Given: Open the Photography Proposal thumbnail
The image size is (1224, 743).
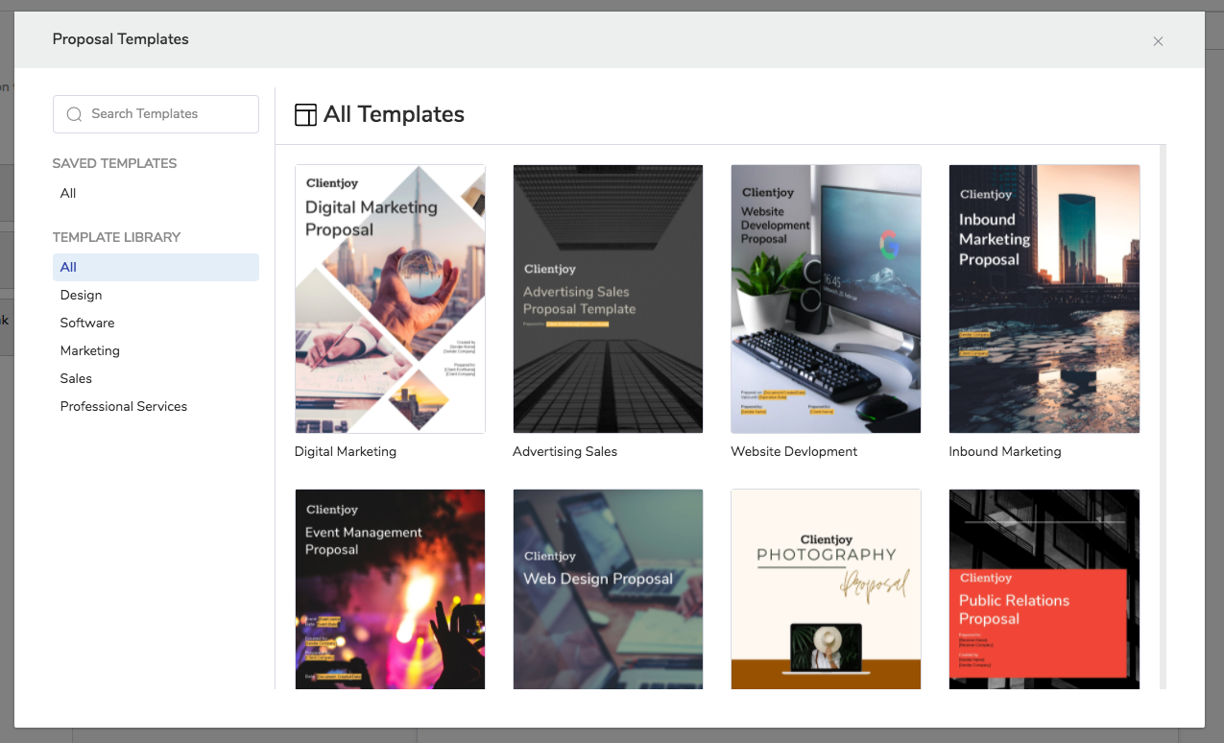Looking at the screenshot, I should 826,588.
